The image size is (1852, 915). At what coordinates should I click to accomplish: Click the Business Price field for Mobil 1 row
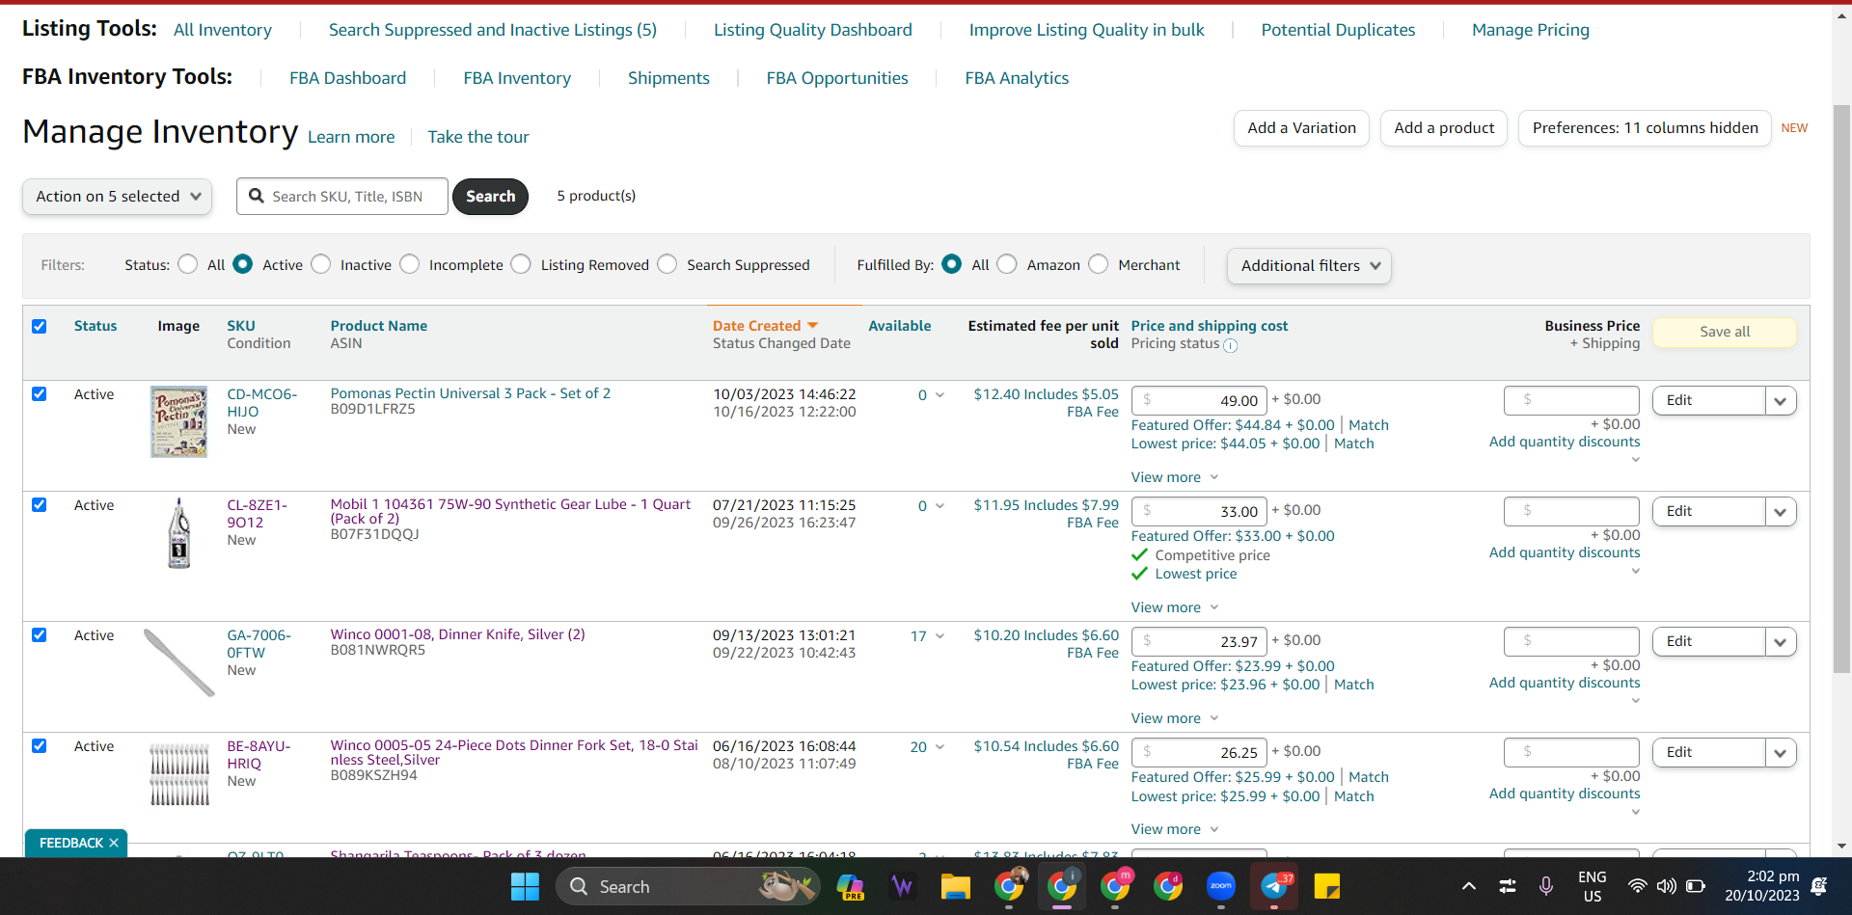click(x=1571, y=511)
